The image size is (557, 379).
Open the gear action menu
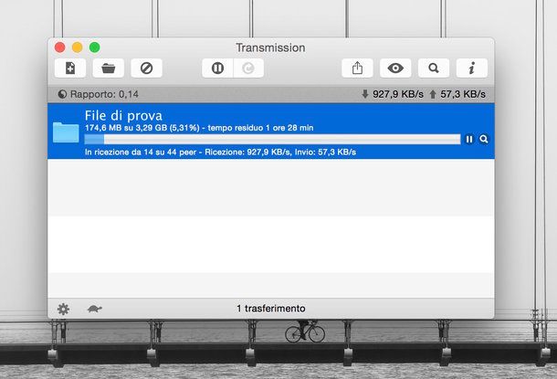coord(63,309)
